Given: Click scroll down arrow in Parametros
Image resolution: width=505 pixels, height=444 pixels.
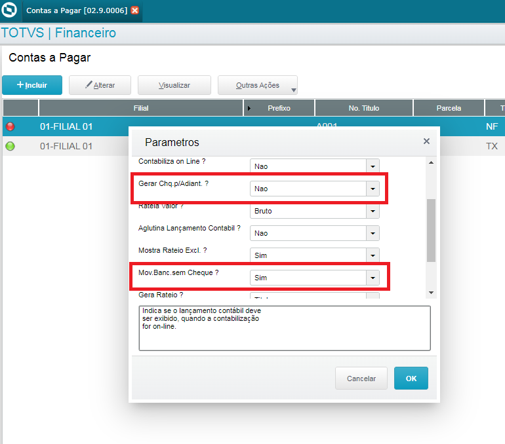Looking at the screenshot, I should click(x=431, y=293).
